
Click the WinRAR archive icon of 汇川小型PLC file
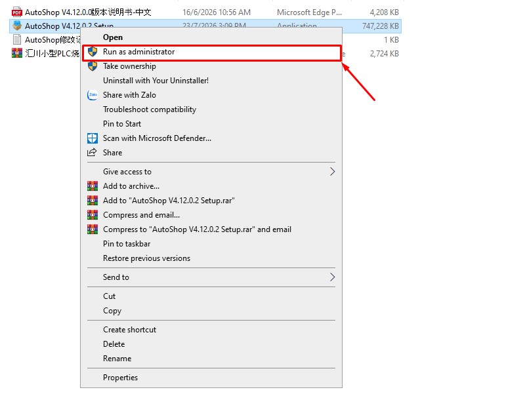pyautogui.click(x=17, y=53)
